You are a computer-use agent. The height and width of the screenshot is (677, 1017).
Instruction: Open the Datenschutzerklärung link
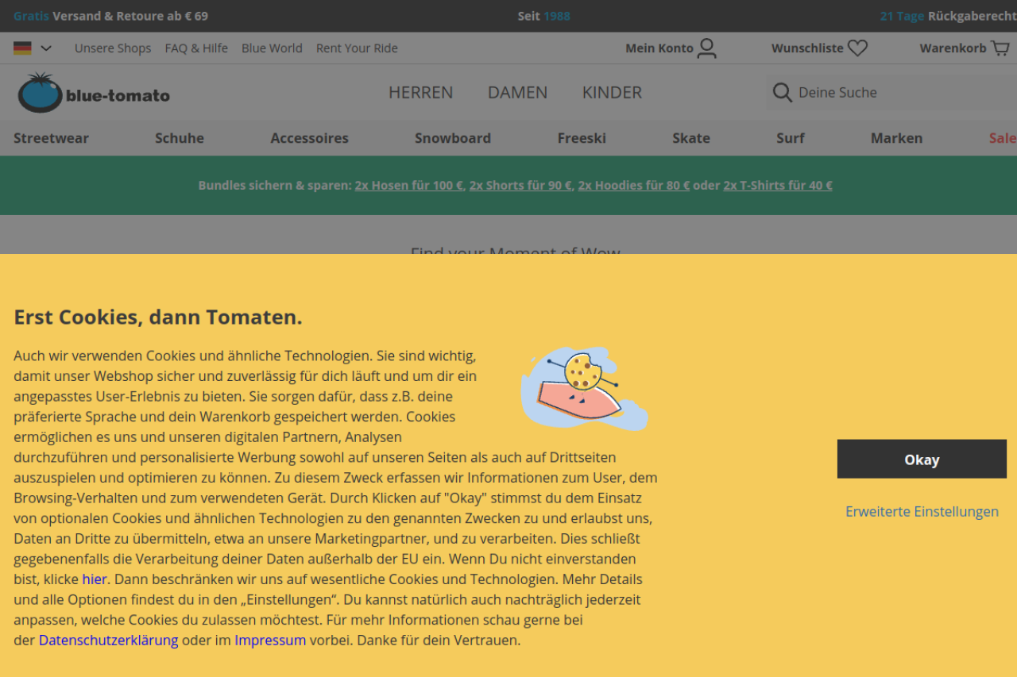point(109,640)
